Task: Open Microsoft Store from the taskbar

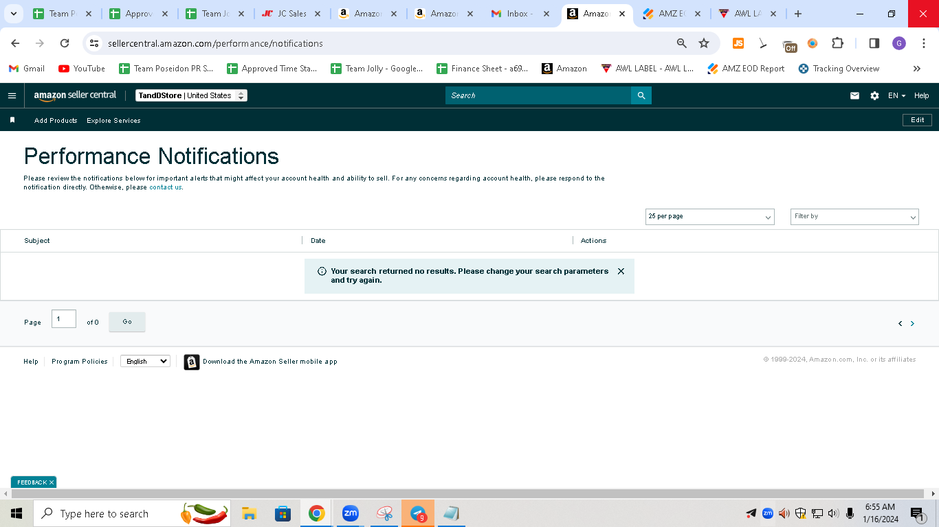Action: pos(283,513)
